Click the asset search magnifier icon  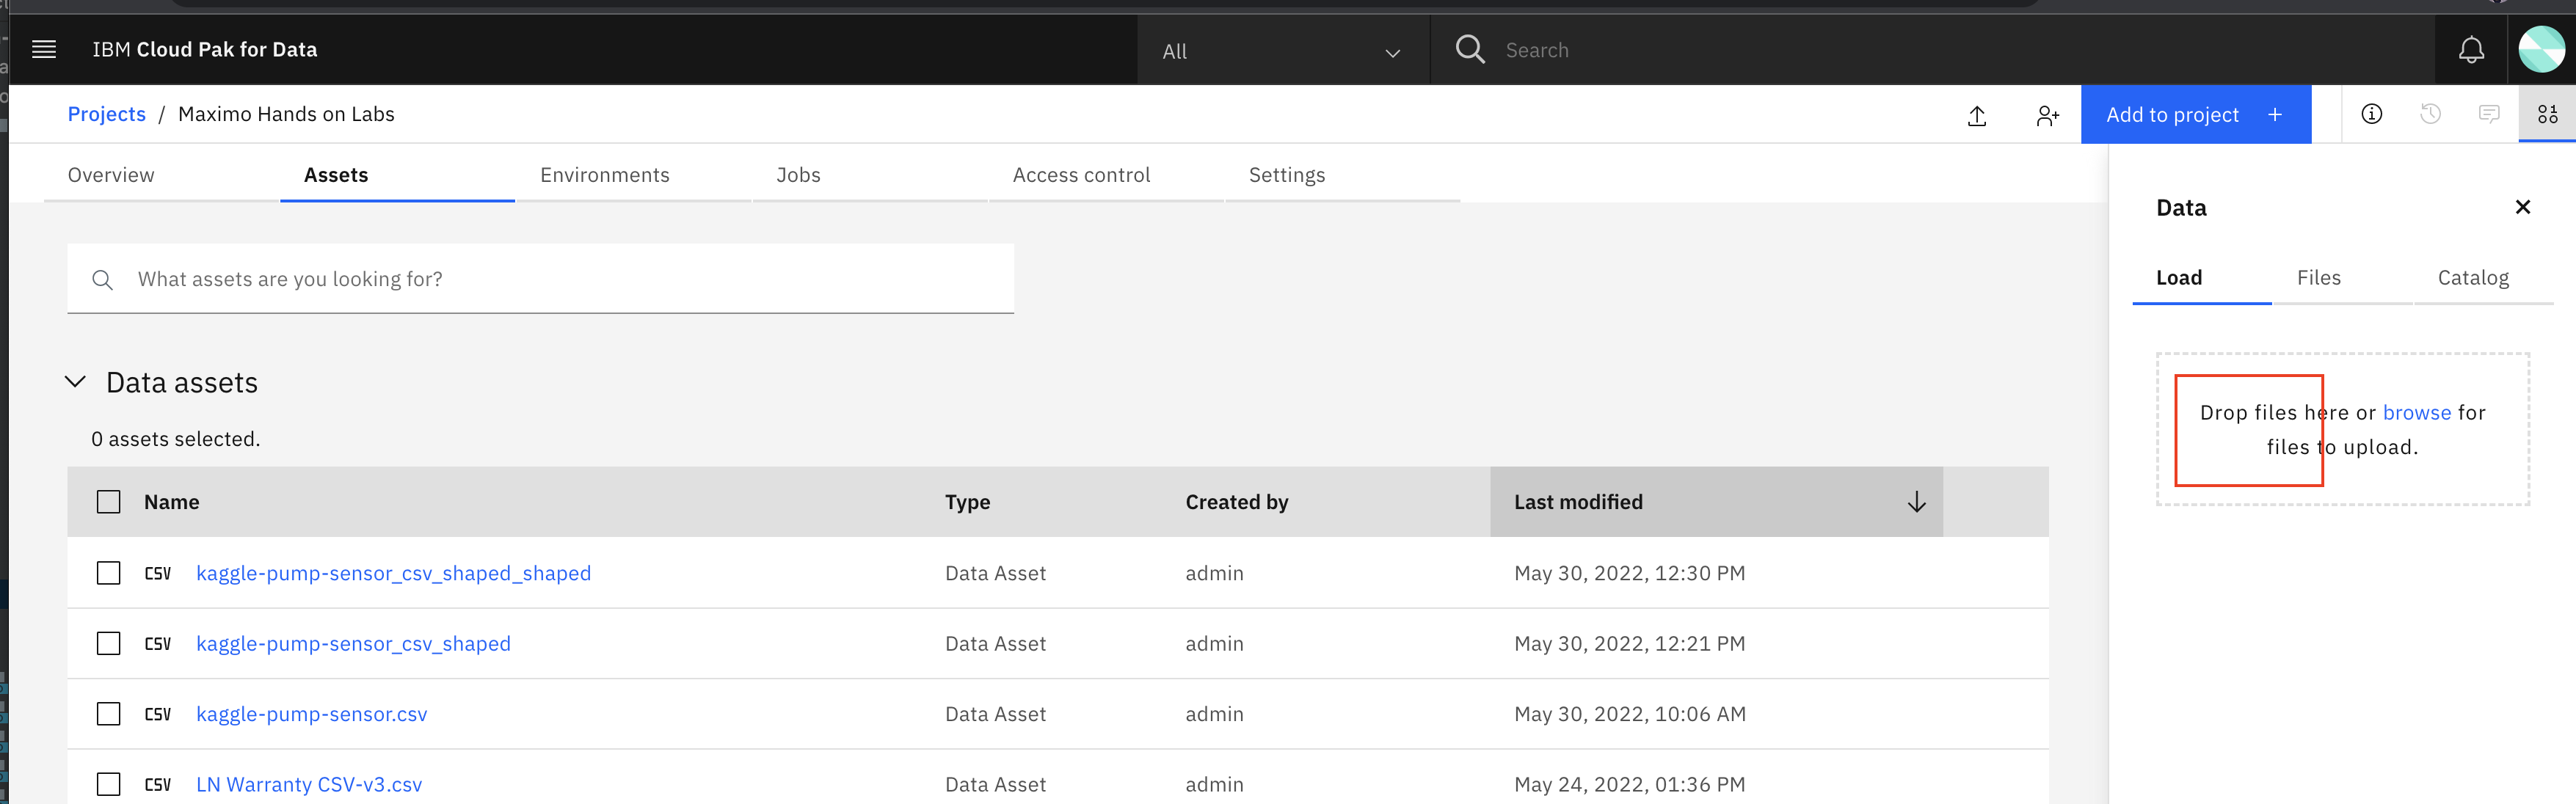[x=102, y=280]
